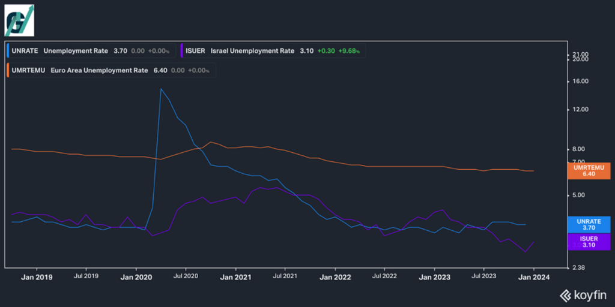Click the 16.00 y-axis value
The image size is (615, 307).
click(x=581, y=82)
